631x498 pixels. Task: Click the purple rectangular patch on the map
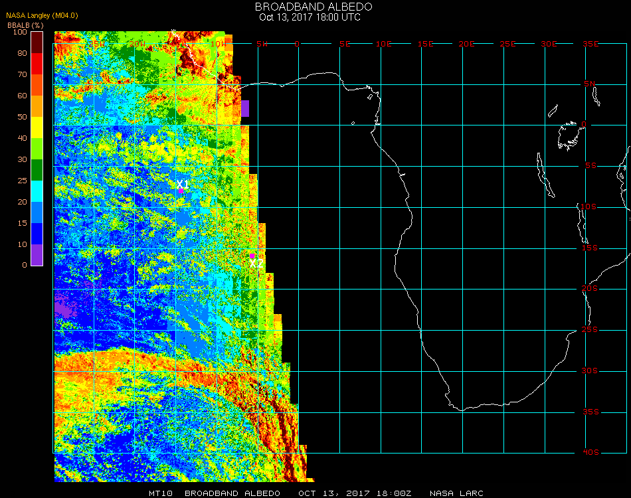tap(245, 108)
